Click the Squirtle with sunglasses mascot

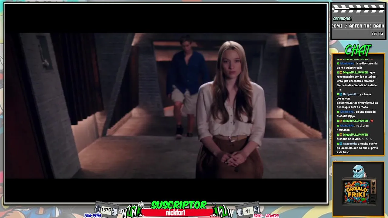360,171
